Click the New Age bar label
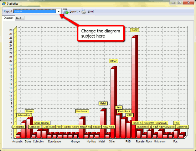This screenshot has height=151, width=196. pos(108,127)
